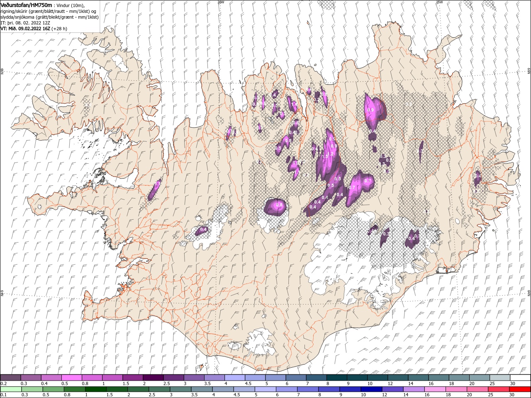Click the 'IT: þri. 08. 02. 2022 12Z' line

[x=25, y=23]
